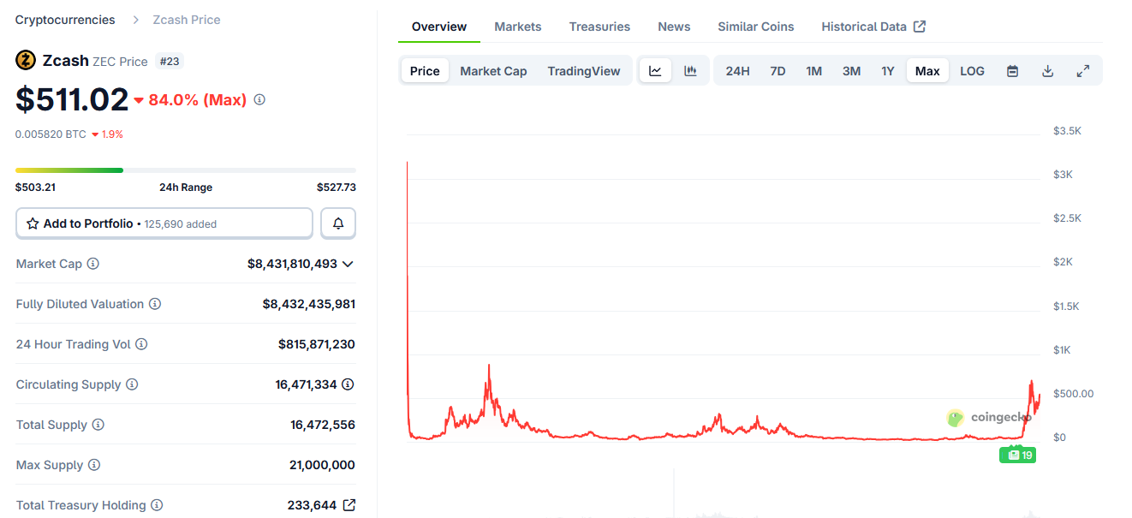Click the Add to Portfolio button
Screen dimensions: 1132x518
164,223
